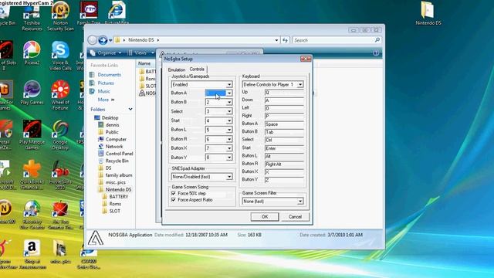Select the Family Tree desktop icon
This screenshot has width=494, height=278.
point(89,12)
